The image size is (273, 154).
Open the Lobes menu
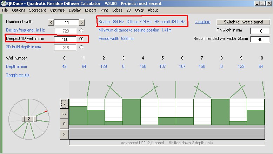[117, 10]
